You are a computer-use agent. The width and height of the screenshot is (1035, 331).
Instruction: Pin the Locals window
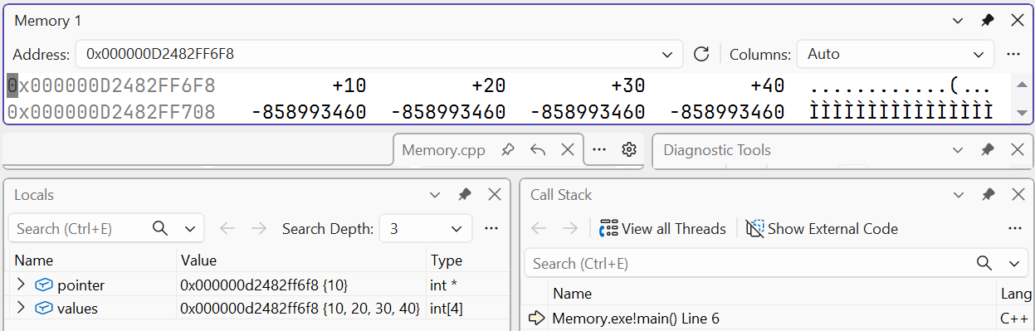(x=465, y=195)
